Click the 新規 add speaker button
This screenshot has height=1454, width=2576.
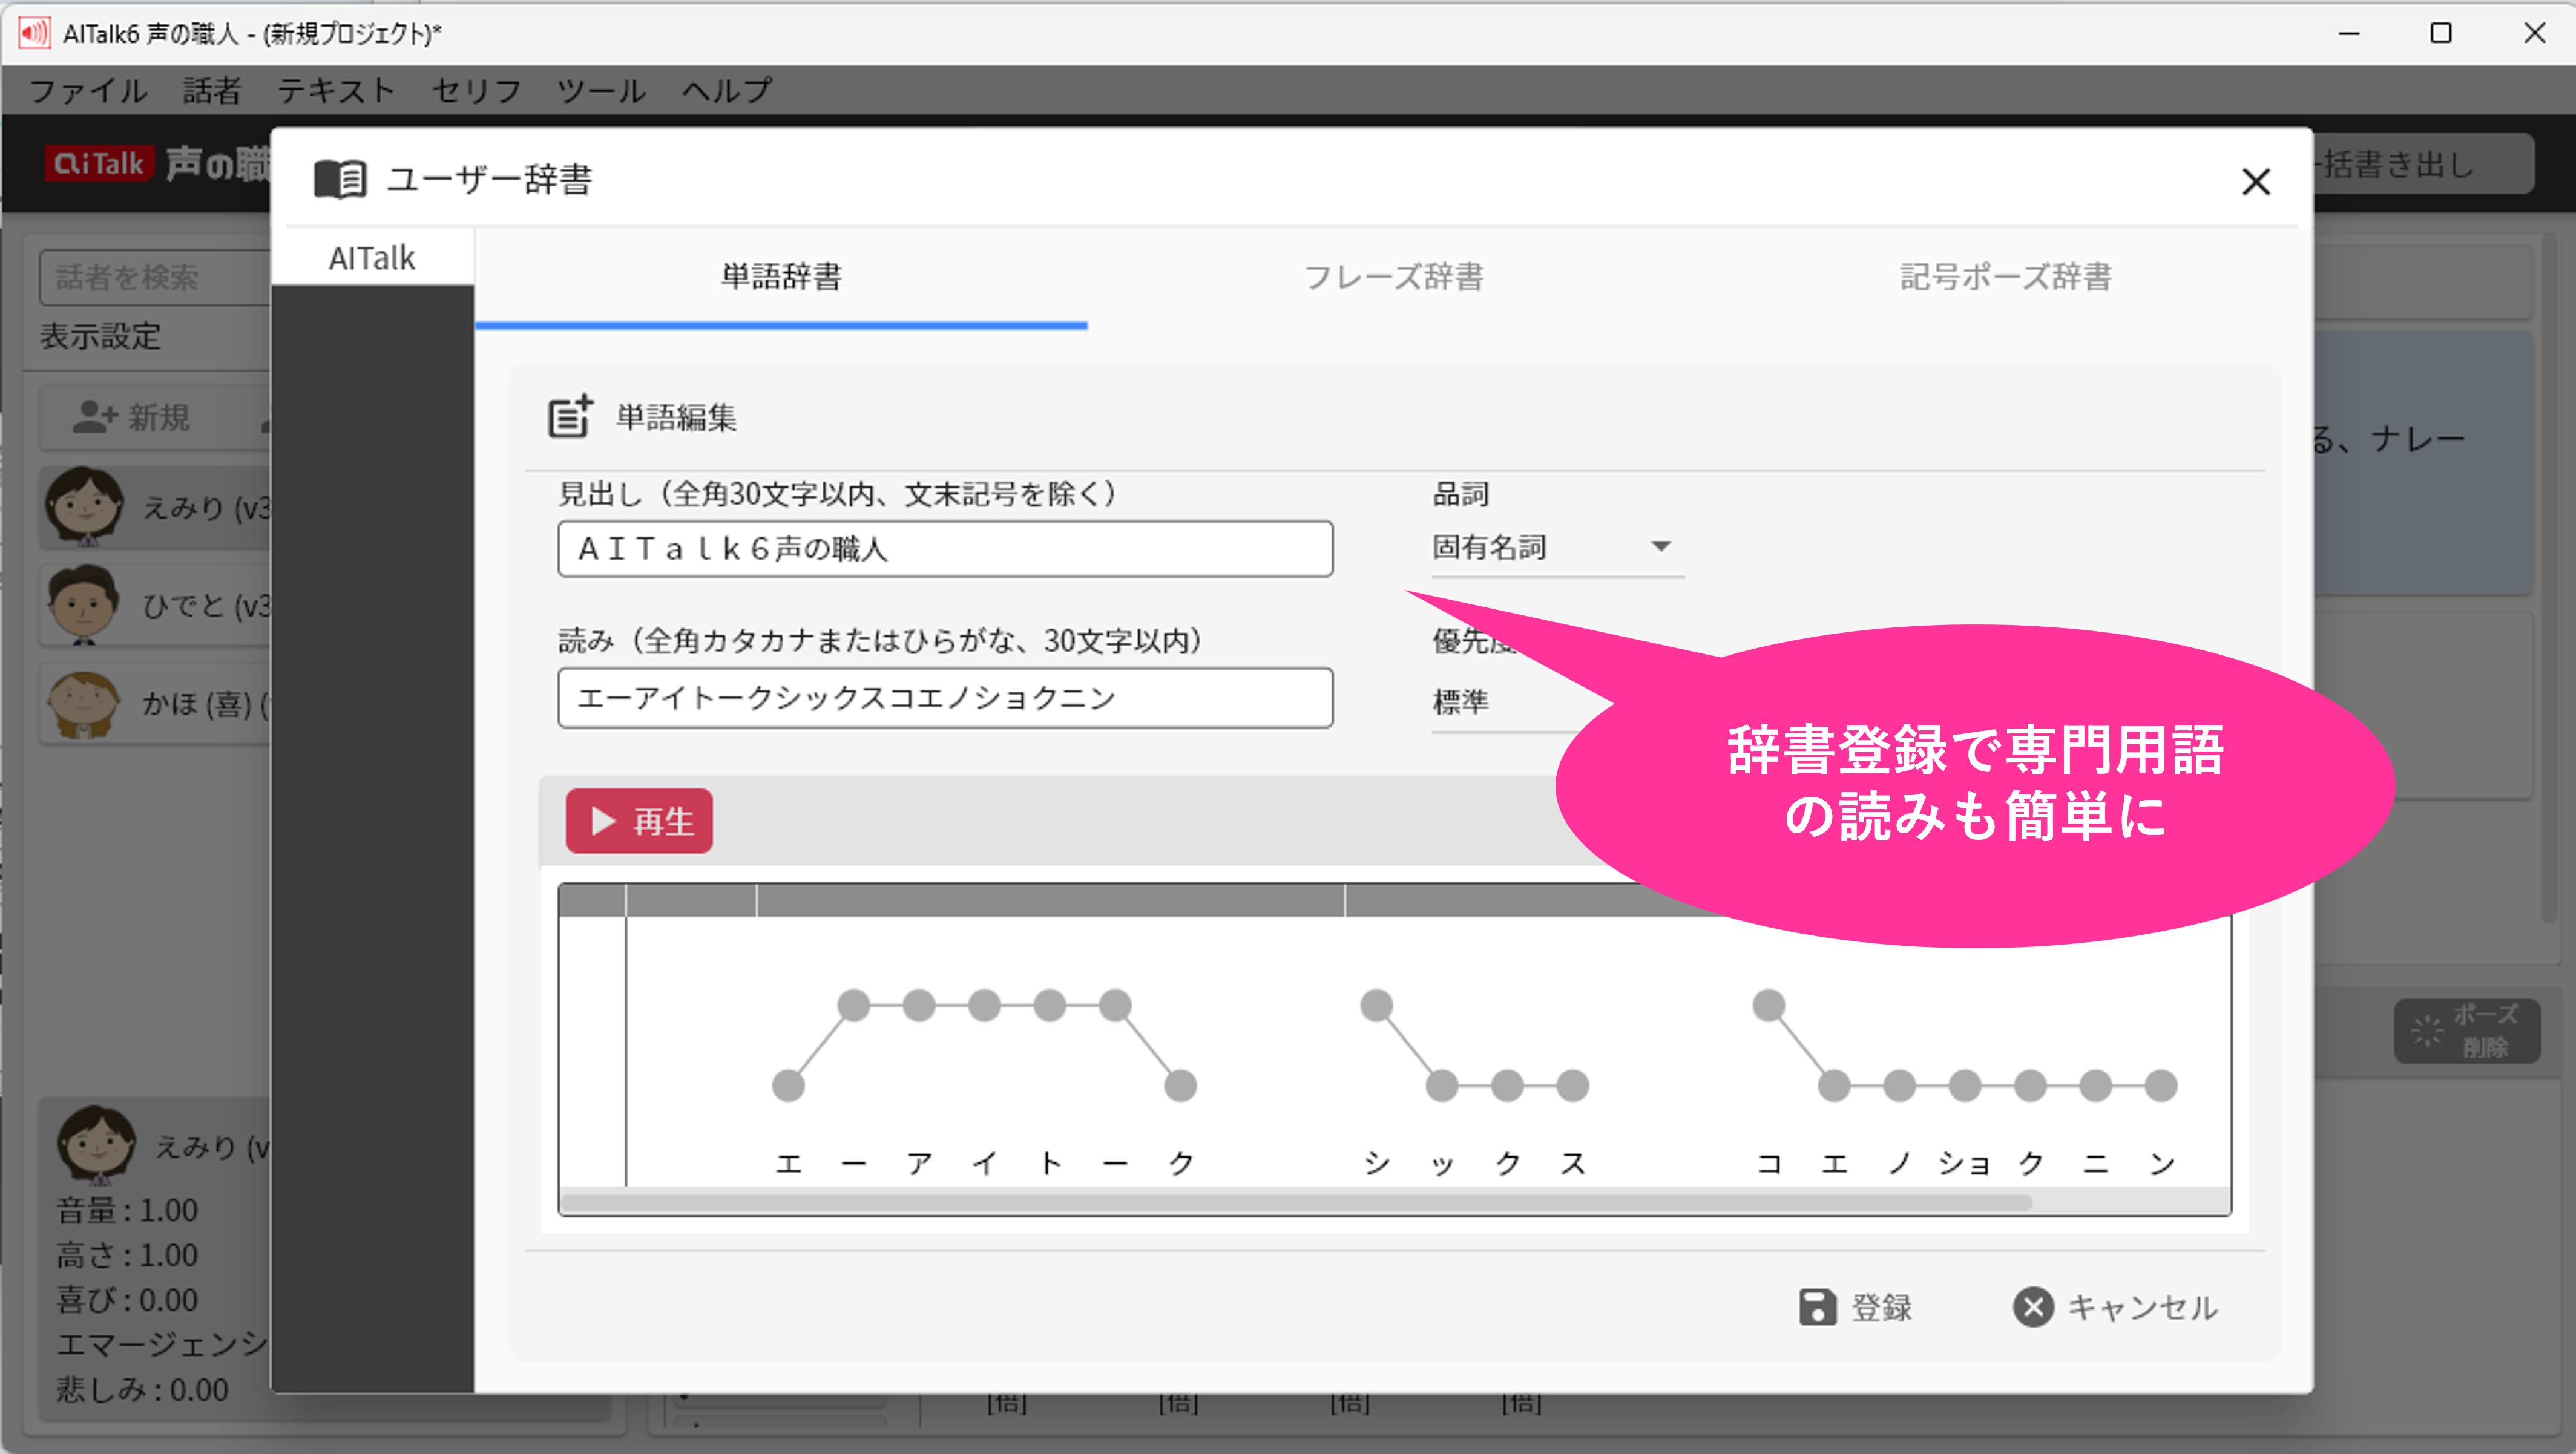(x=132, y=417)
